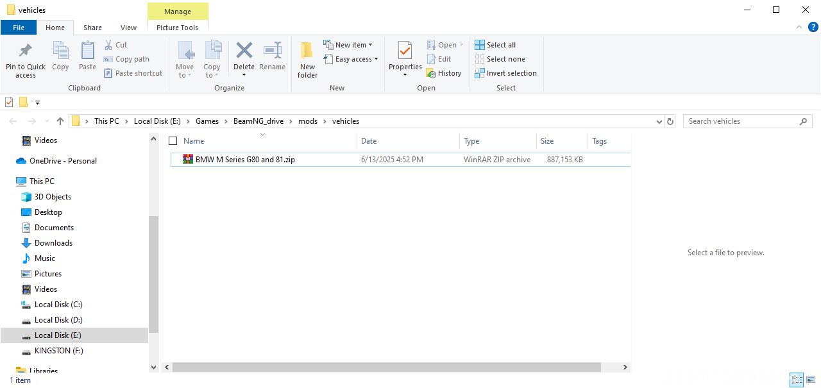The image size is (821, 388).
Task: Sort files by Date column
Action: (408, 141)
